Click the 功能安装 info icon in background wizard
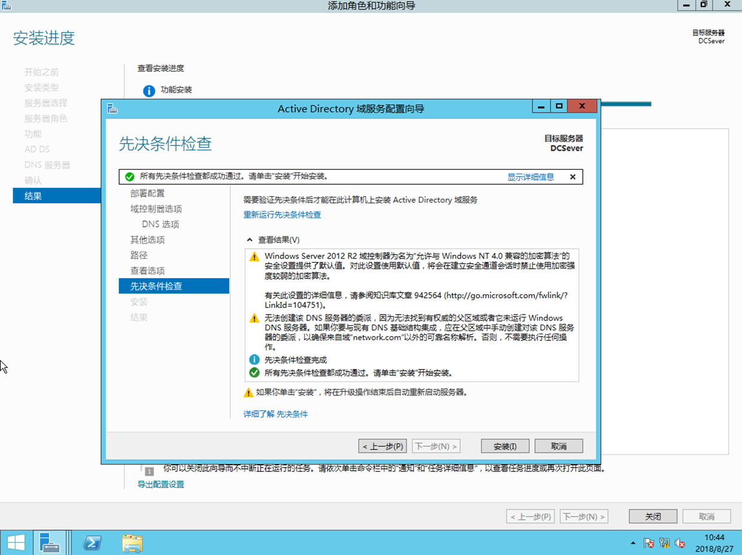Viewport: 742px width, 555px height. coord(149,90)
